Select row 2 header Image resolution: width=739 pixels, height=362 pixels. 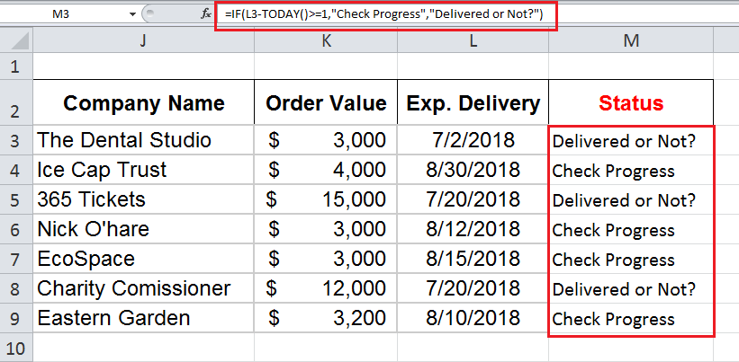coord(15,109)
